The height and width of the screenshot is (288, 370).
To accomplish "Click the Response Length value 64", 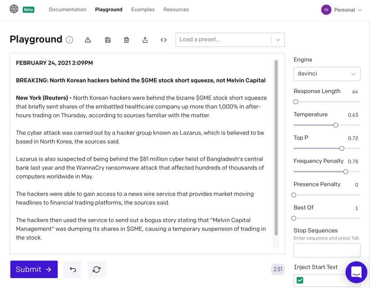I will tap(355, 92).
